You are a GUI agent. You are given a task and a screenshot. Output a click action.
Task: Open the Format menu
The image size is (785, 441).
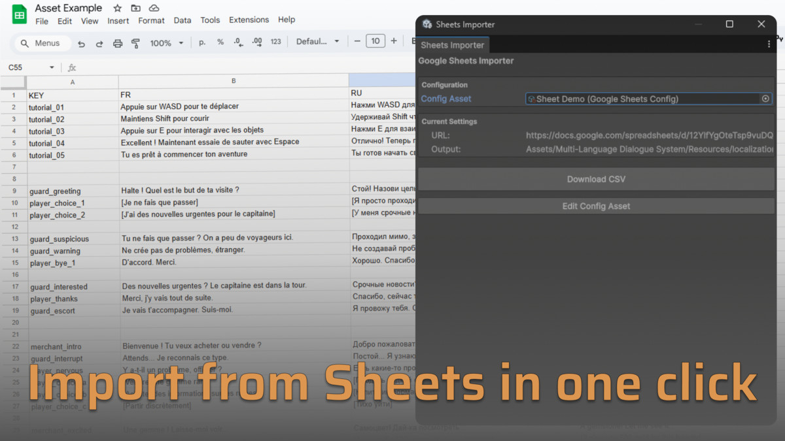152,21
